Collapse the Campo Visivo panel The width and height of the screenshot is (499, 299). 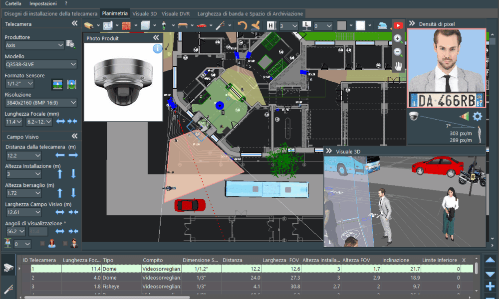point(75,136)
